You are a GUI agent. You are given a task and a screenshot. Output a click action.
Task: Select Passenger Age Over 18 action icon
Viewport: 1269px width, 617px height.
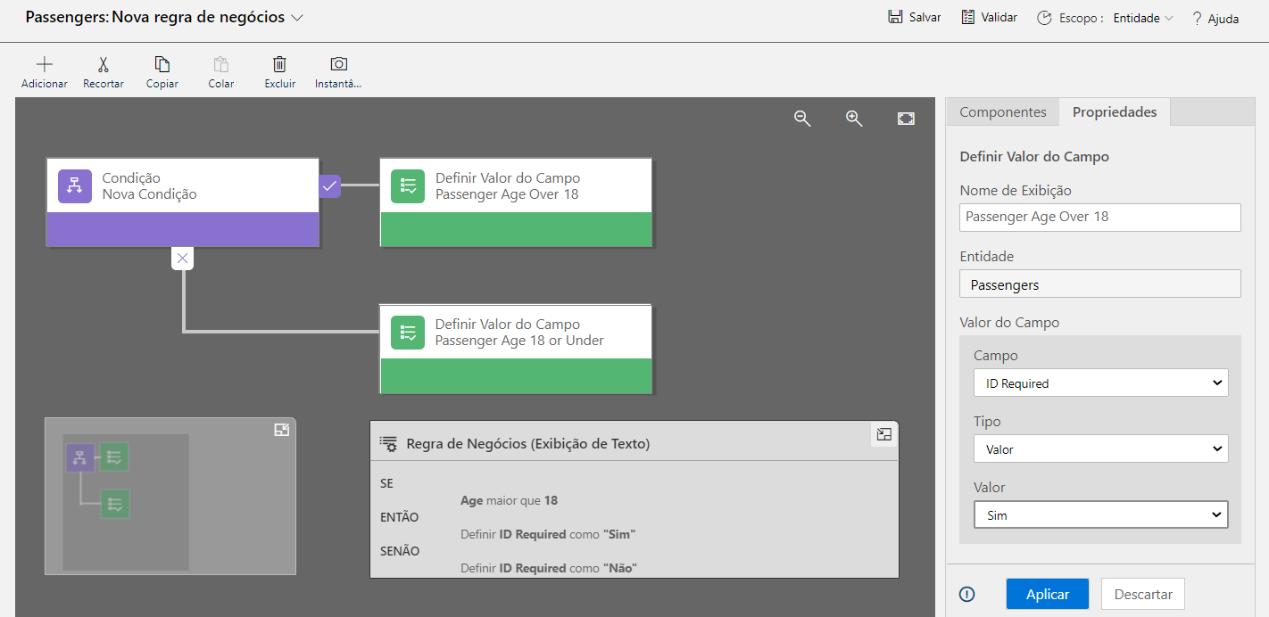[408, 185]
